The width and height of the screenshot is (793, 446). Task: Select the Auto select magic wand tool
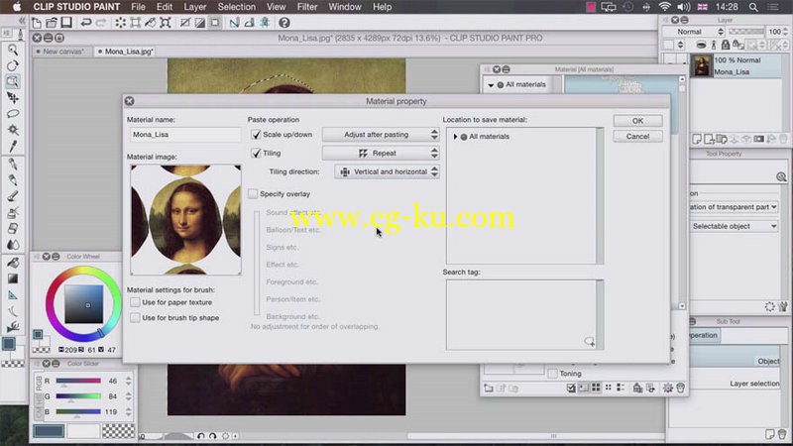[13, 130]
